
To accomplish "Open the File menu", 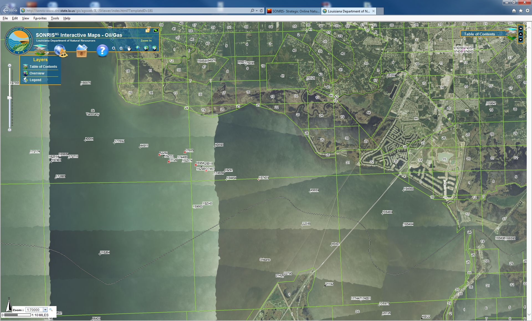I will pyautogui.click(x=5, y=18).
